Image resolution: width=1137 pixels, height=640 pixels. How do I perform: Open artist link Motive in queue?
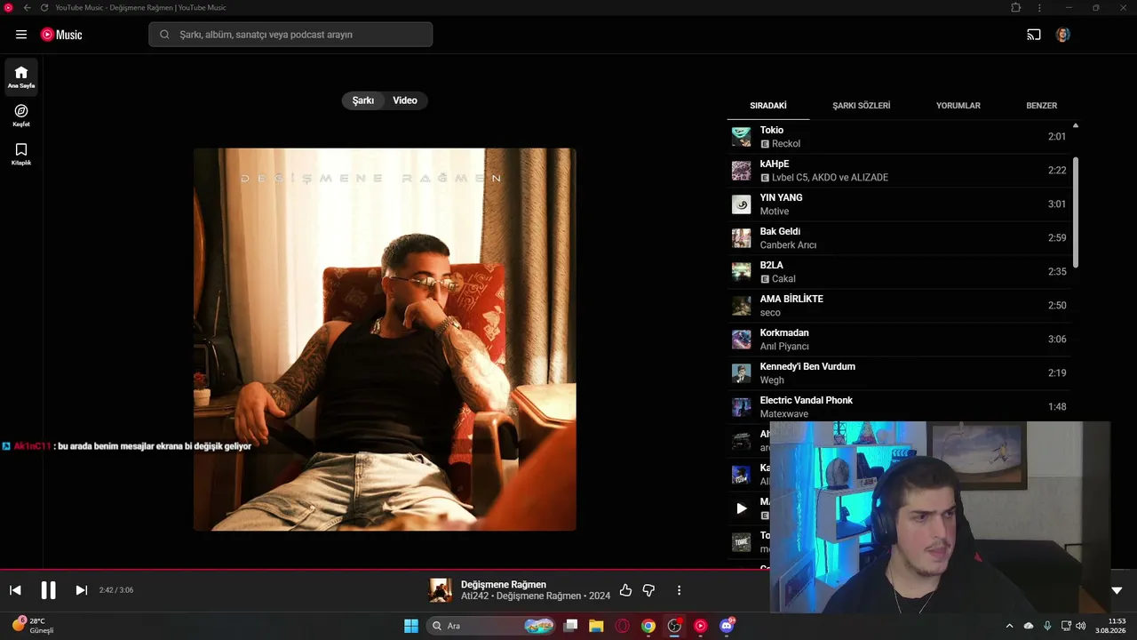tap(775, 212)
